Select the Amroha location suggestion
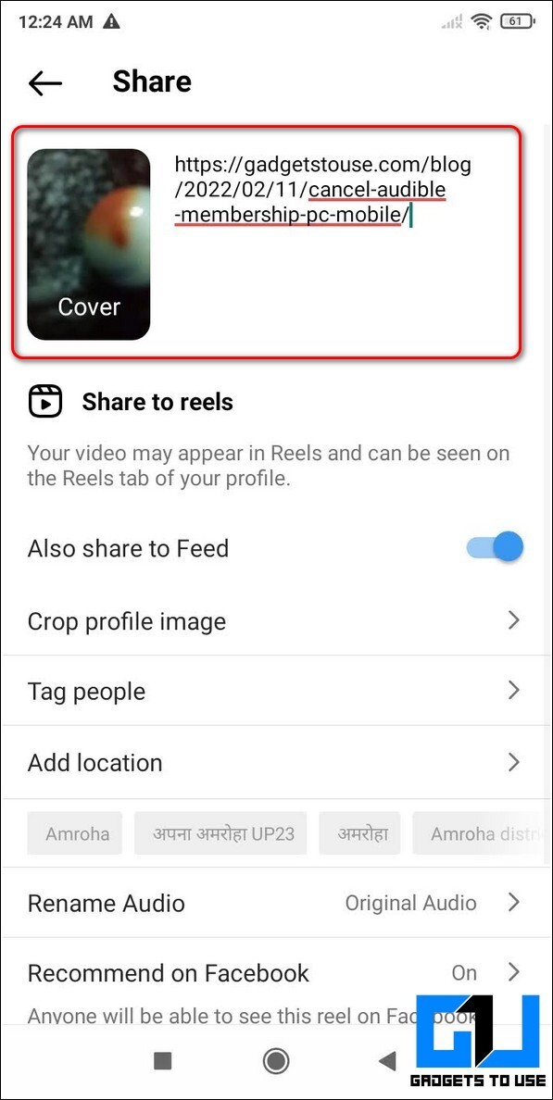The width and height of the screenshot is (553, 1100). [x=75, y=833]
